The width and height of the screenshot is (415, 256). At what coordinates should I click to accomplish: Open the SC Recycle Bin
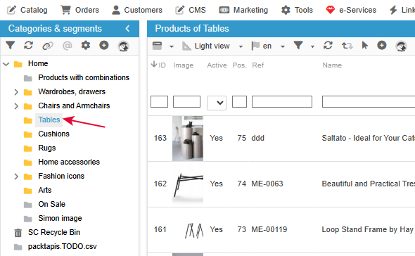(x=54, y=232)
